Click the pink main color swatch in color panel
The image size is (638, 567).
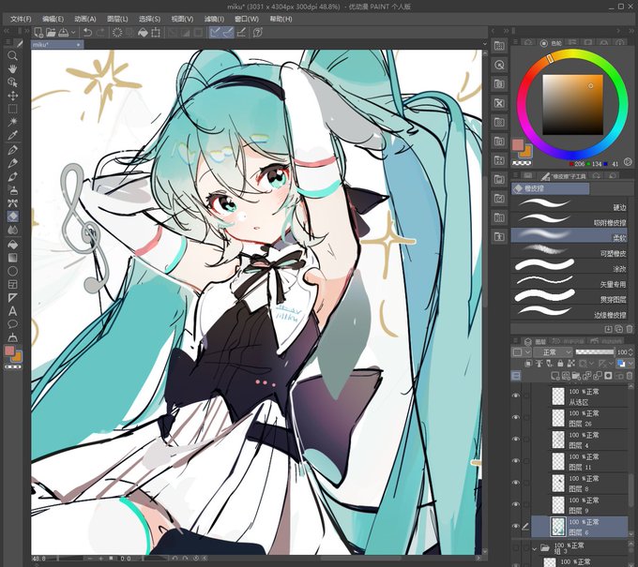[x=518, y=144]
